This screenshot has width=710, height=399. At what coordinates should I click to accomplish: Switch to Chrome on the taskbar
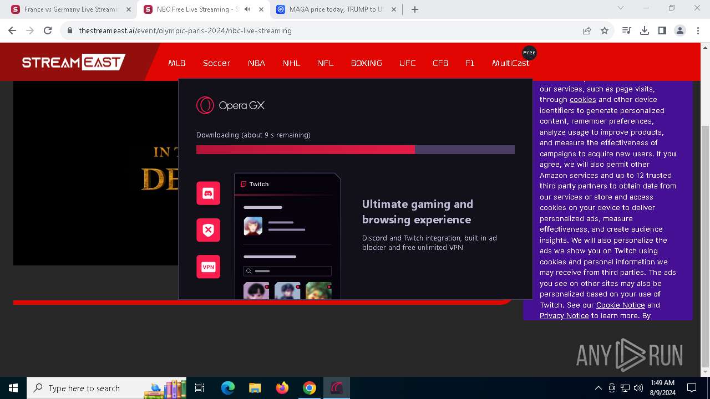(x=309, y=388)
